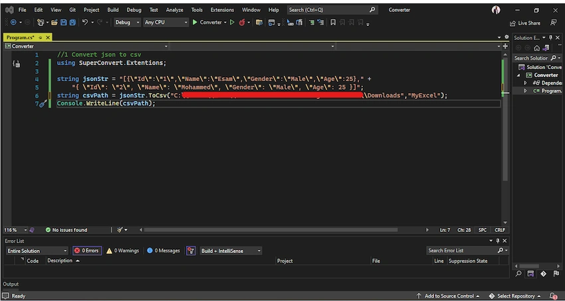
Task: Open the Analyze menu
Action: click(174, 10)
